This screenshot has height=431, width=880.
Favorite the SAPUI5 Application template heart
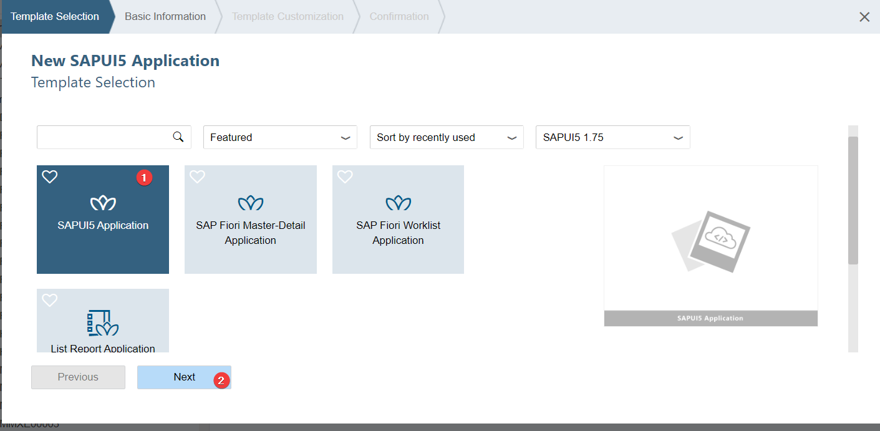pos(50,177)
